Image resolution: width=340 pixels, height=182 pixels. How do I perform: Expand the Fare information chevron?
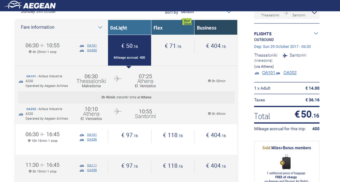click(100, 28)
